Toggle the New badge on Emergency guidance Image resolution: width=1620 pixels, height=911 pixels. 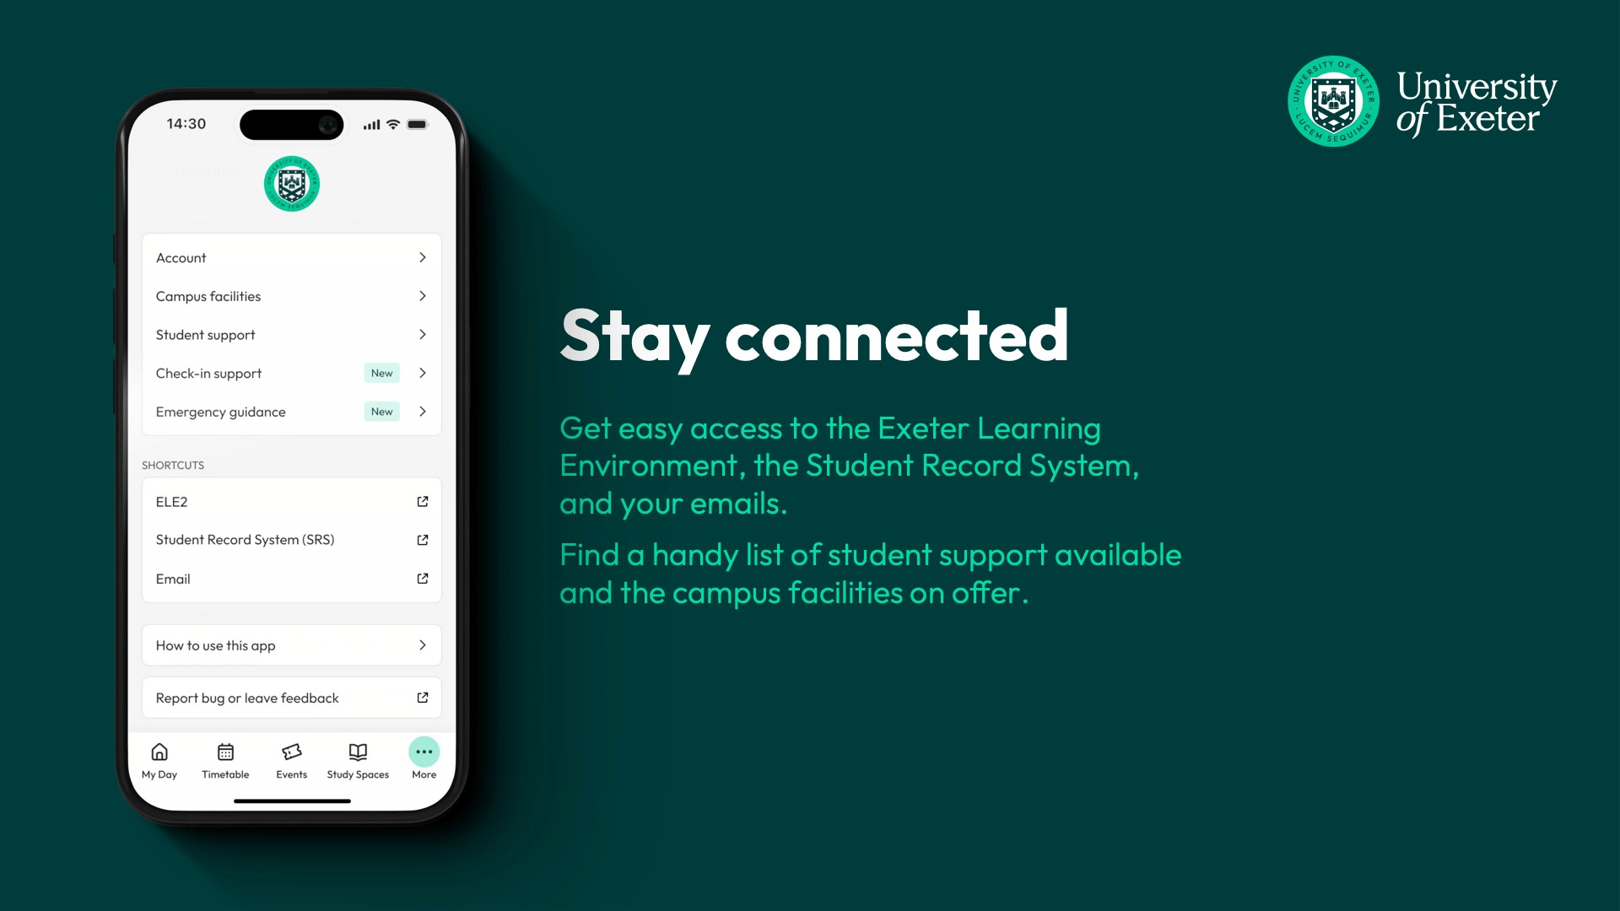pos(381,411)
